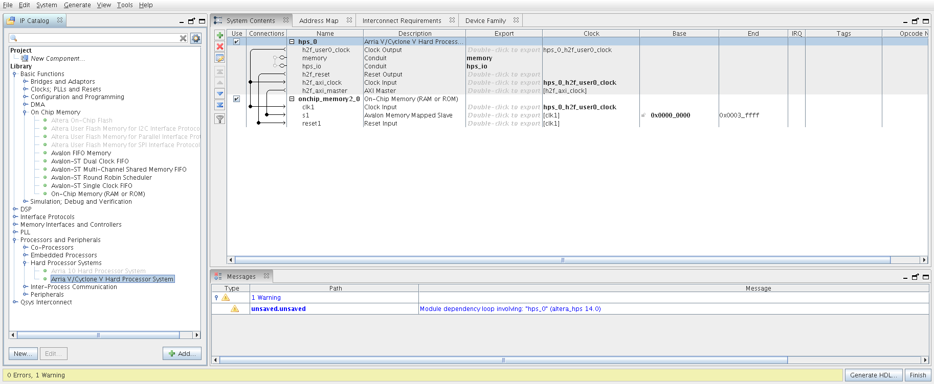The height and width of the screenshot is (384, 934).
Task: Switch to the Device Family tab
Action: (485, 21)
